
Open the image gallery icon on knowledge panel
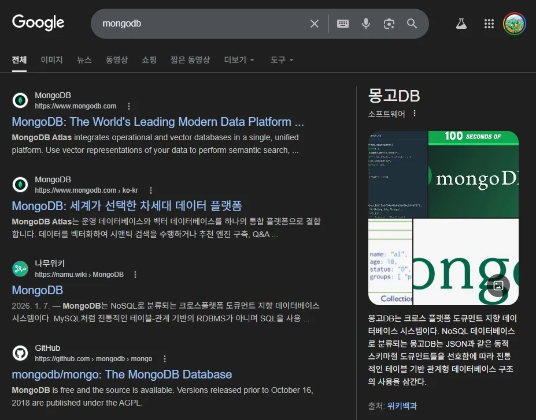click(498, 286)
